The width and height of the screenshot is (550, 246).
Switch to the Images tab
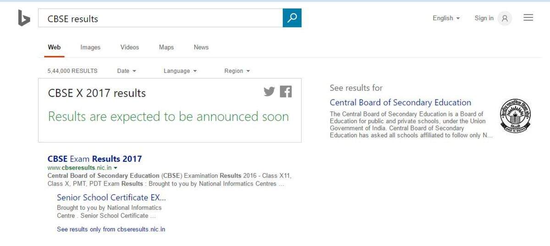coord(90,47)
